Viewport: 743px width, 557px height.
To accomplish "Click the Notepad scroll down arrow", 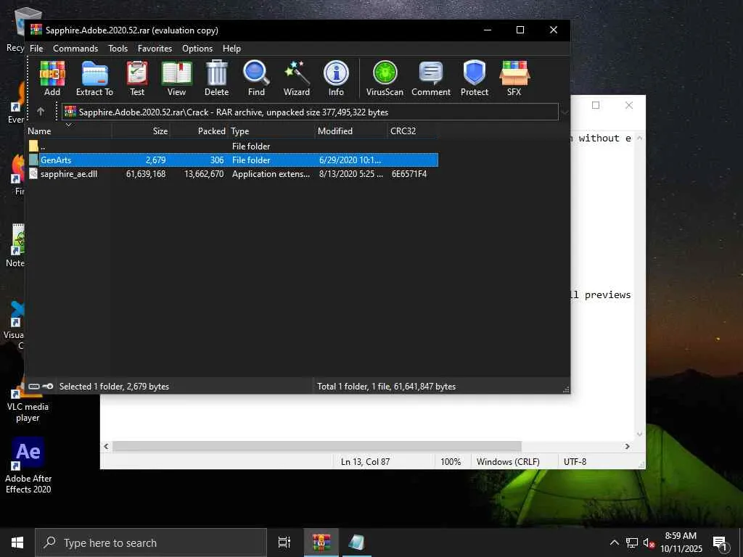I will [640, 434].
